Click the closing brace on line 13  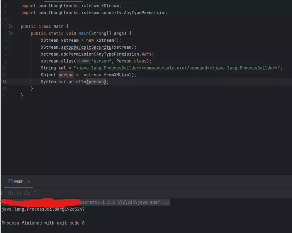coord(32,89)
